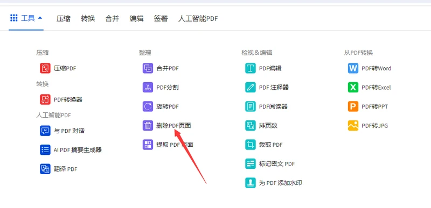
Task: Select the 排页数 text link
Action: point(268,126)
